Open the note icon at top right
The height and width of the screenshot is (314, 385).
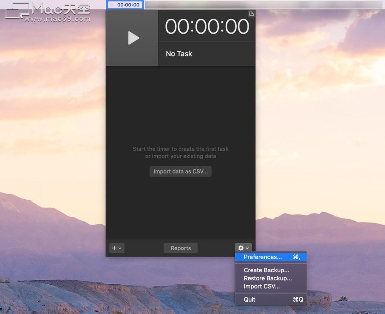[251, 14]
